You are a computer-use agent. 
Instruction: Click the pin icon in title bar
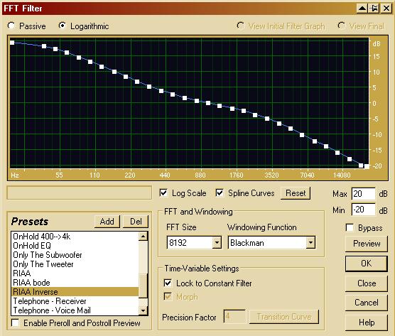pos(374,9)
